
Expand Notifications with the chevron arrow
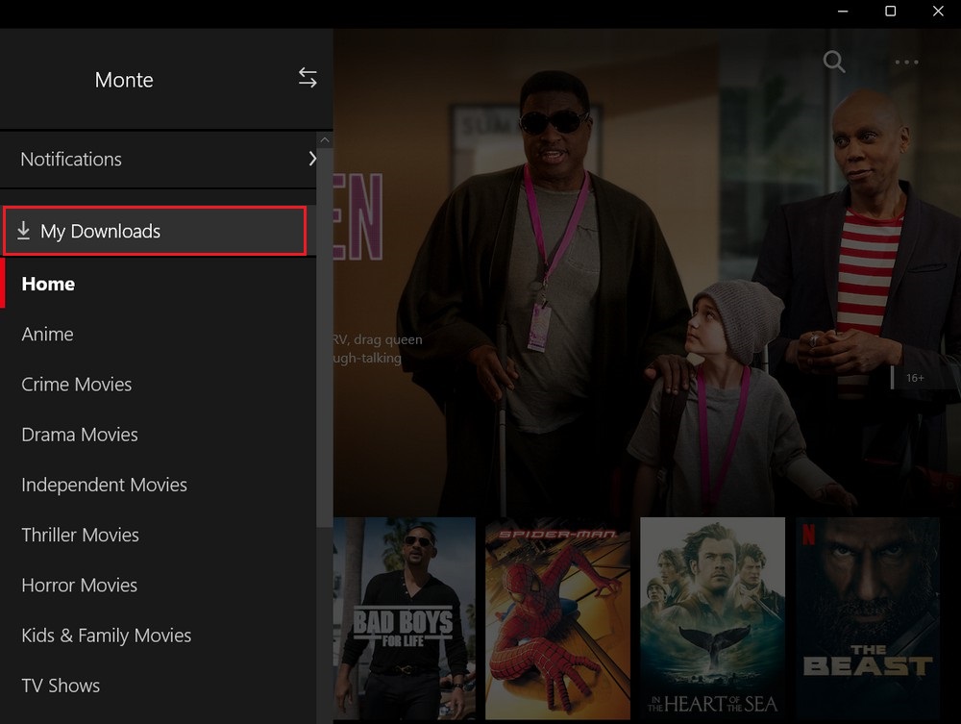(312, 159)
